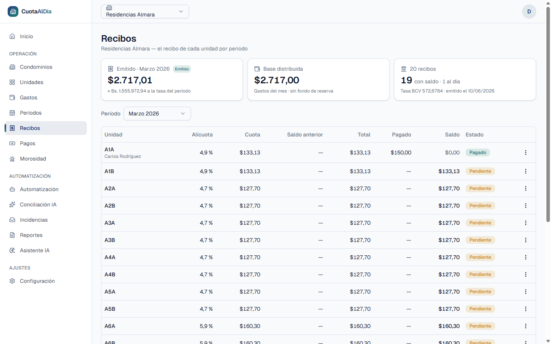Image resolution: width=551 pixels, height=344 pixels.
Task: Click the Morosidad alarm icon
Action: [x=12, y=159]
